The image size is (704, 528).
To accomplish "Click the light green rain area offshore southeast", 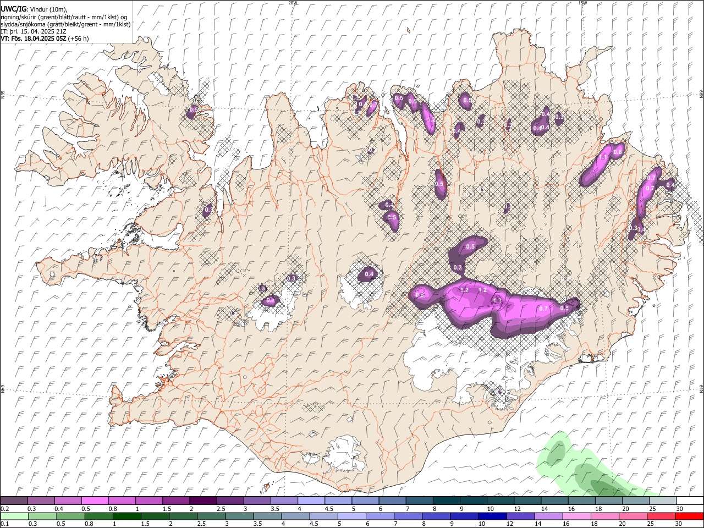I will (x=583, y=468).
